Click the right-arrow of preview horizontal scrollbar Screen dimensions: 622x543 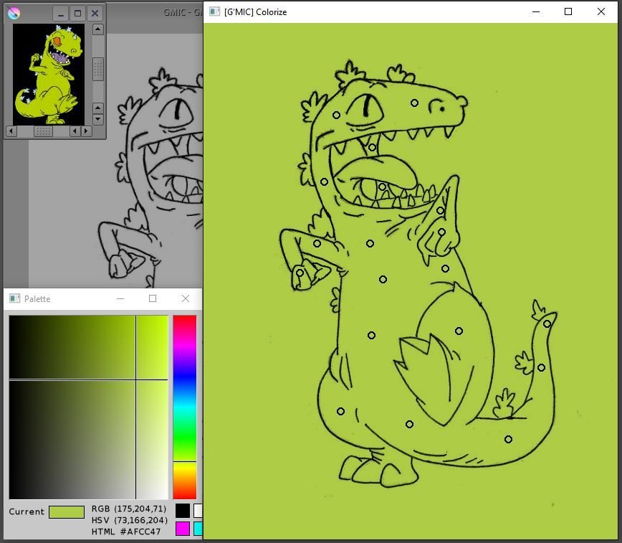(86, 131)
